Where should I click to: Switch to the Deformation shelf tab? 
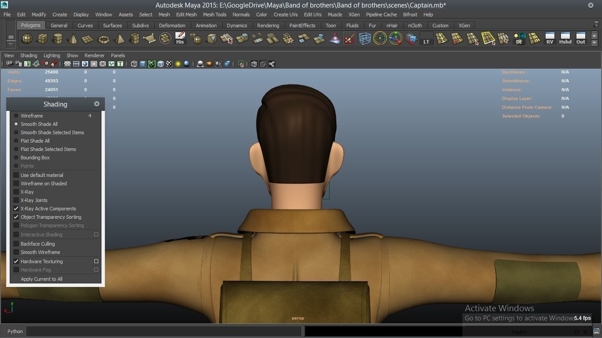click(172, 26)
